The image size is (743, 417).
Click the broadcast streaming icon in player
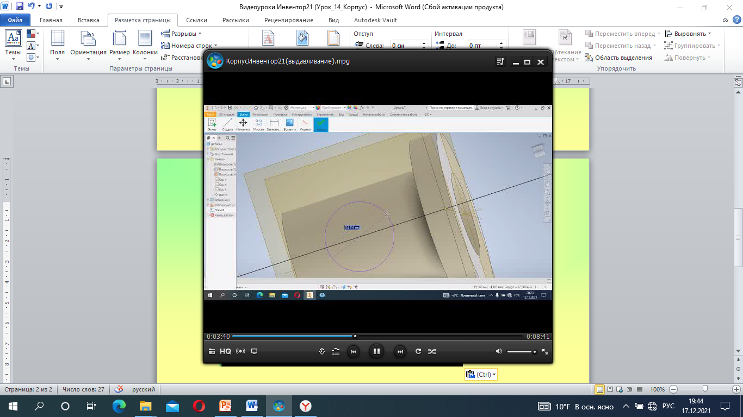(240, 351)
